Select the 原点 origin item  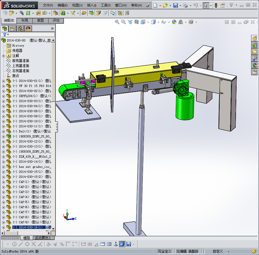(x=15, y=76)
